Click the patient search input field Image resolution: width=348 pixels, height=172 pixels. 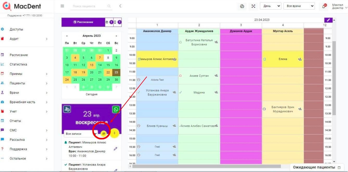coord(88,6)
